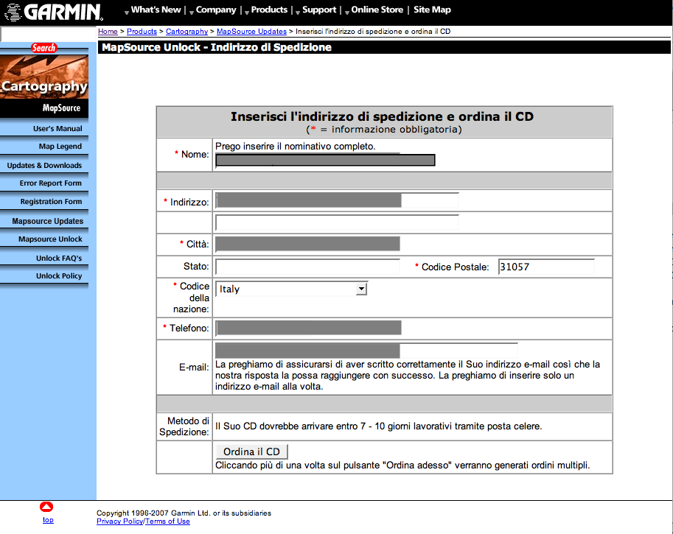Click the page title 'MapSource Unlock - Indirizzo di Spedizione'
Screen dimensions: 673x534
pos(217,47)
